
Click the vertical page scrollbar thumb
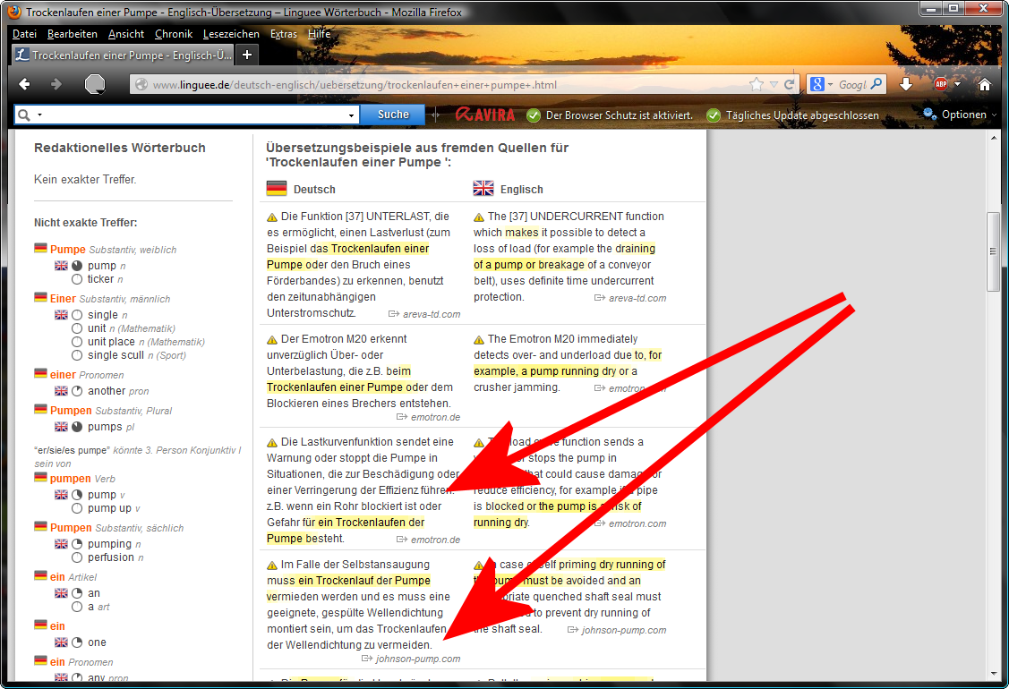tap(993, 251)
